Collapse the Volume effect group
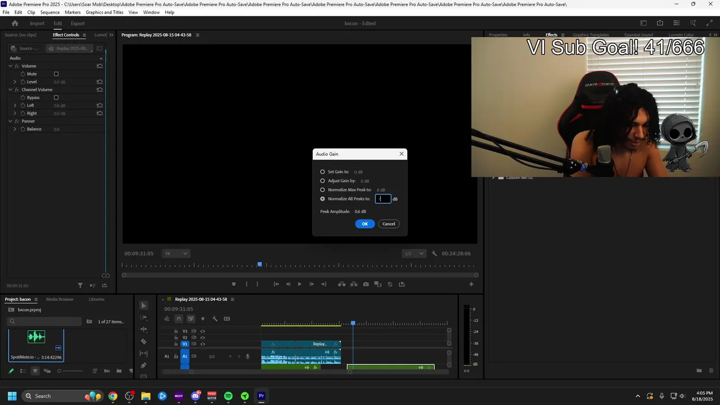This screenshot has height=405, width=720. tap(10, 66)
